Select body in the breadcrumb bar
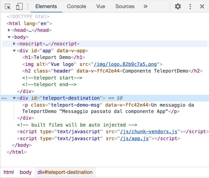This screenshot has width=209, height=178. (26, 172)
